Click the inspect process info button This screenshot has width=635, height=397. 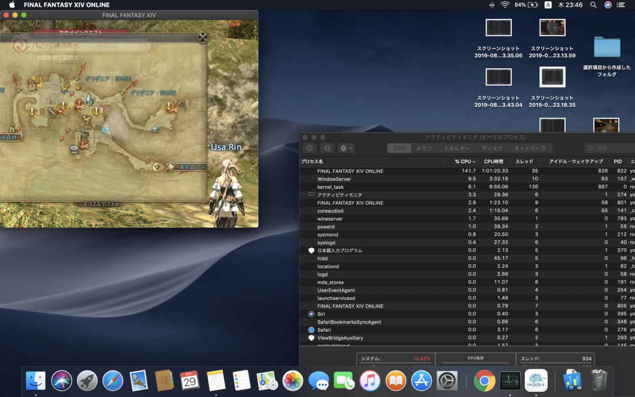click(x=327, y=148)
